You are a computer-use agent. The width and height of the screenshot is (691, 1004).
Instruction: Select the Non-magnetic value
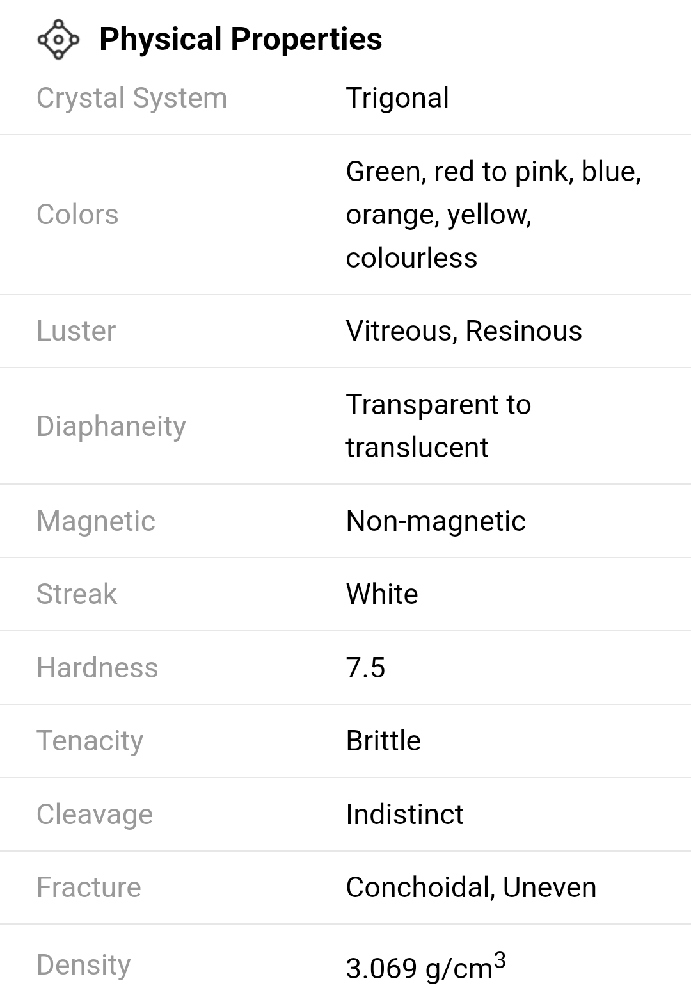pyautogui.click(x=436, y=521)
